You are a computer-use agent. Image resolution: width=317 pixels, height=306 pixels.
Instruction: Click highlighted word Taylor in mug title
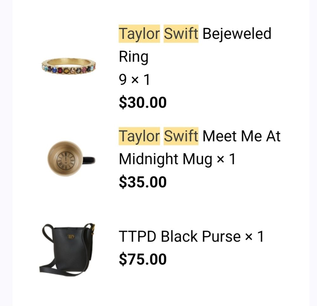point(139,136)
